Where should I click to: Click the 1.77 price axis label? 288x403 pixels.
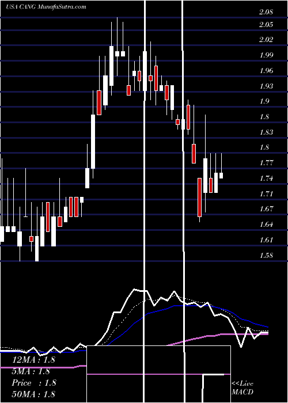click(266, 162)
